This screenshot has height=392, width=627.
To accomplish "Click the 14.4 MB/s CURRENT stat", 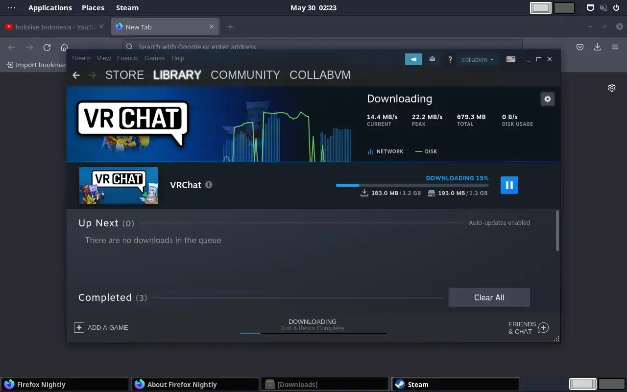I will [x=382, y=120].
